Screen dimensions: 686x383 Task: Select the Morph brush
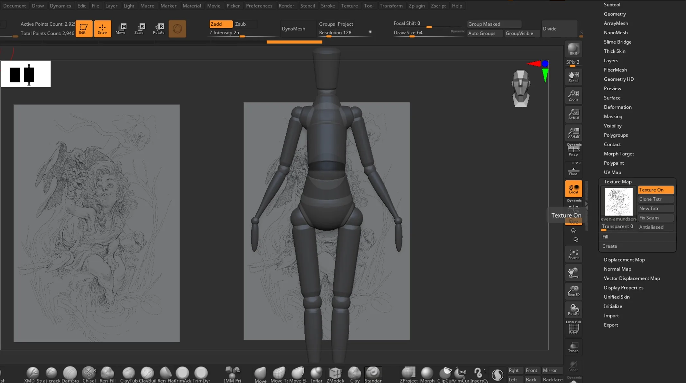click(427, 375)
